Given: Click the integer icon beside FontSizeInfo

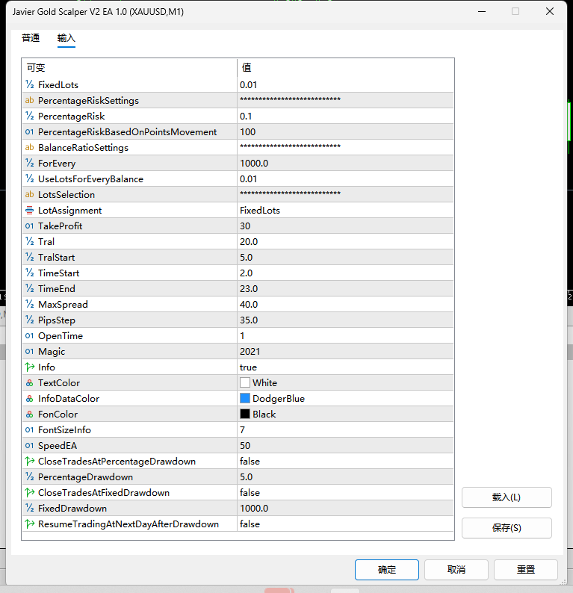Looking at the screenshot, I should click(x=29, y=430).
